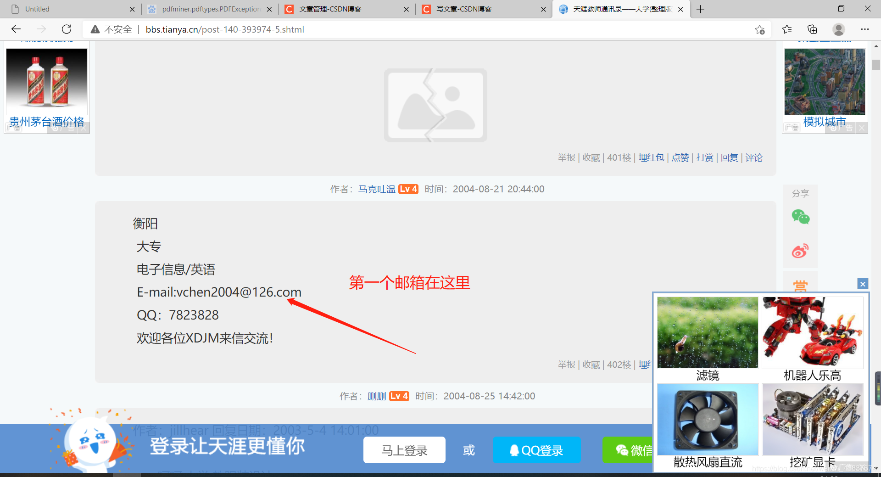This screenshot has width=881, height=477.
Task: Close the Untitled tab
Action: 132,9
